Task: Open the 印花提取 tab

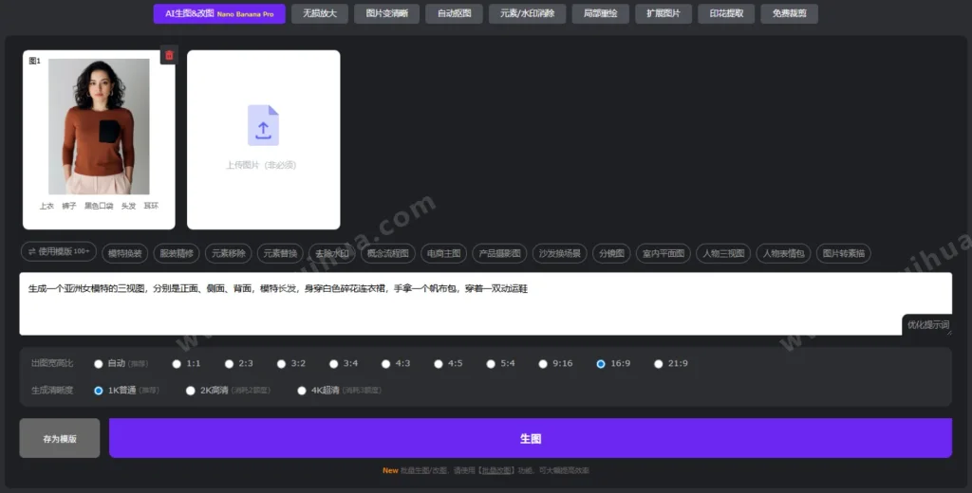Action: click(x=727, y=13)
